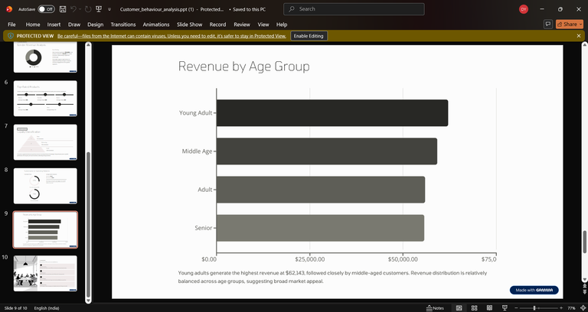Select slide 6 thumbnail Top Rated Products
The height and width of the screenshot is (312, 588).
point(45,98)
